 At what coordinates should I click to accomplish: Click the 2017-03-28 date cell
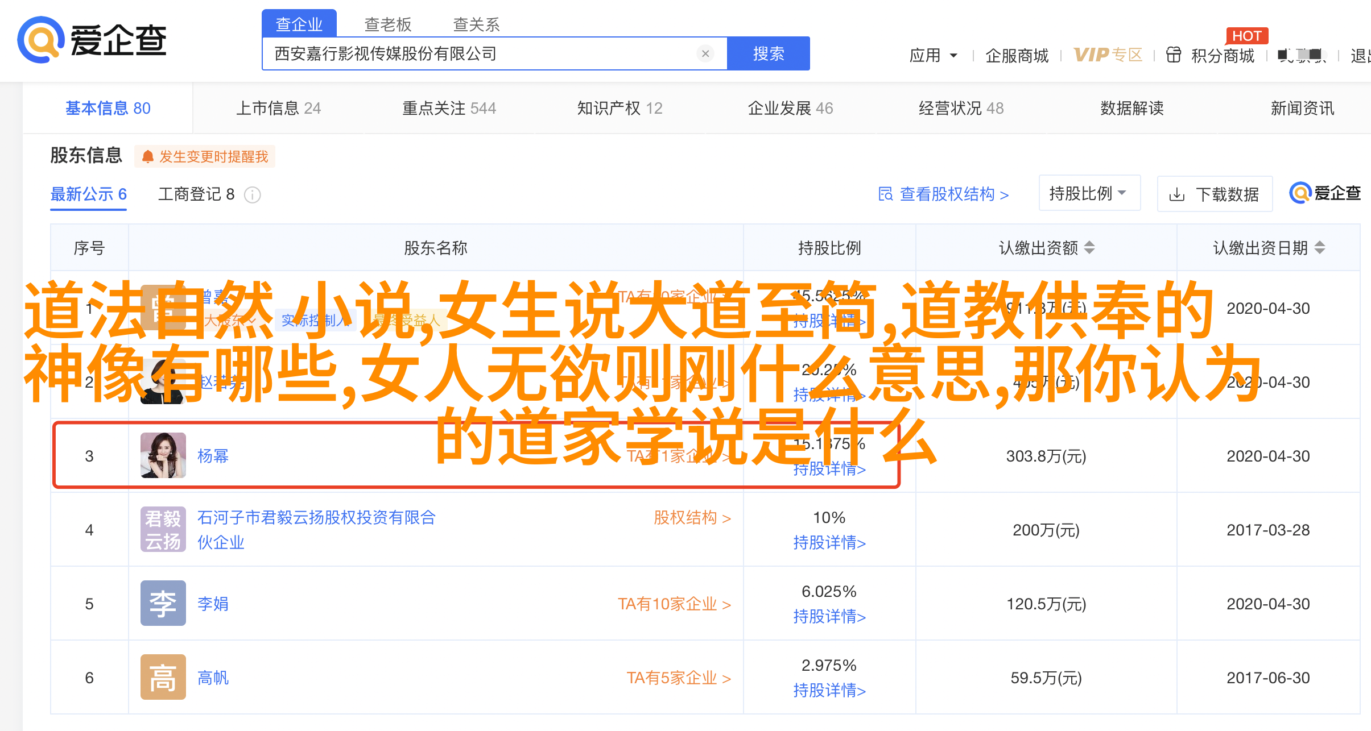coord(1268,530)
